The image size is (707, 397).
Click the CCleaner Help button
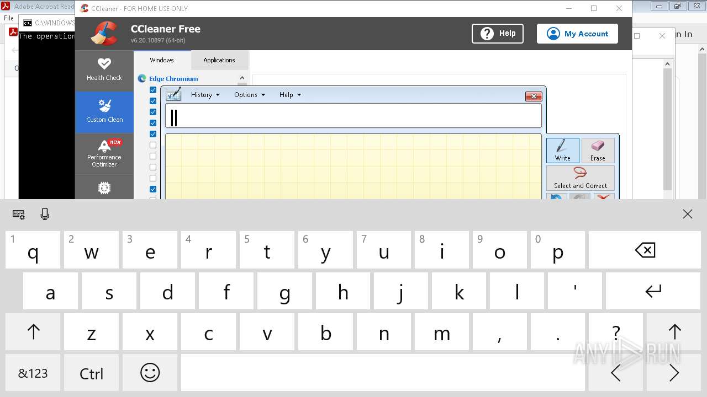coord(497,34)
